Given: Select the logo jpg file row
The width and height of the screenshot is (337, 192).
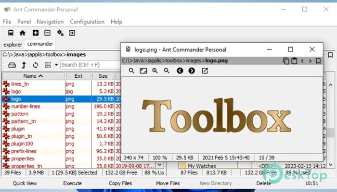Looking at the screenshot, I should pos(62,92).
